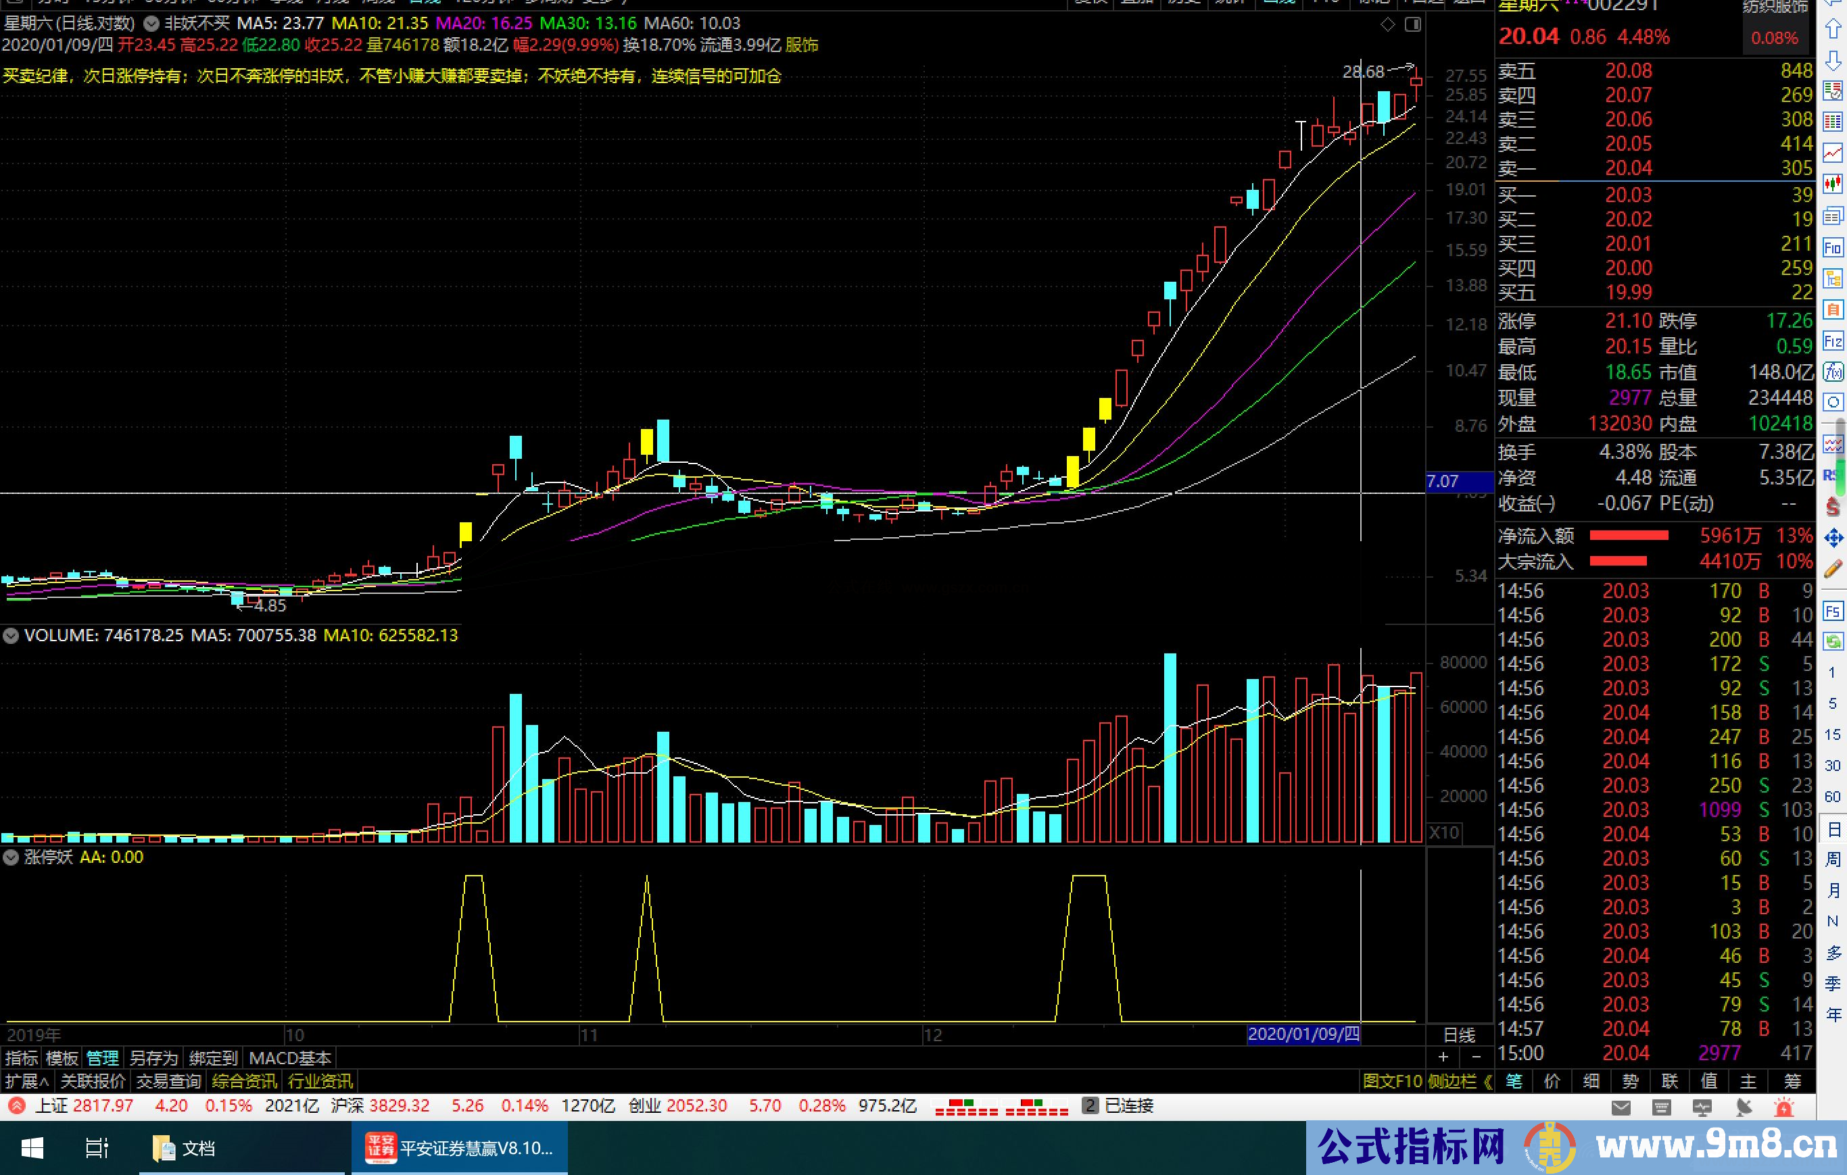Toggle the VOLUME indicator panel circle button

coord(11,635)
